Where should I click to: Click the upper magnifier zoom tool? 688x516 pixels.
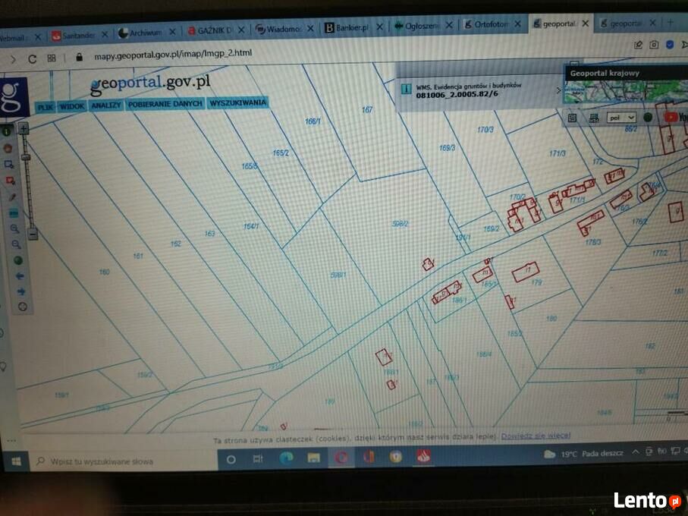pyautogui.click(x=15, y=229)
